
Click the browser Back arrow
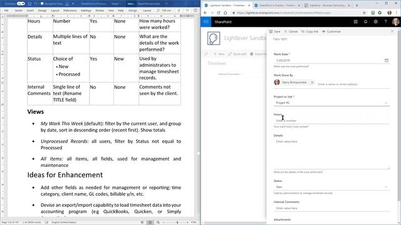(x=206, y=12)
